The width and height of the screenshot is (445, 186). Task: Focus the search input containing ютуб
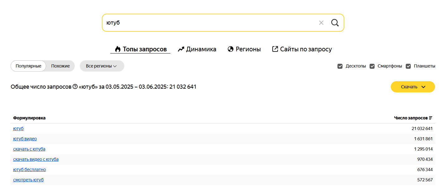point(209,23)
